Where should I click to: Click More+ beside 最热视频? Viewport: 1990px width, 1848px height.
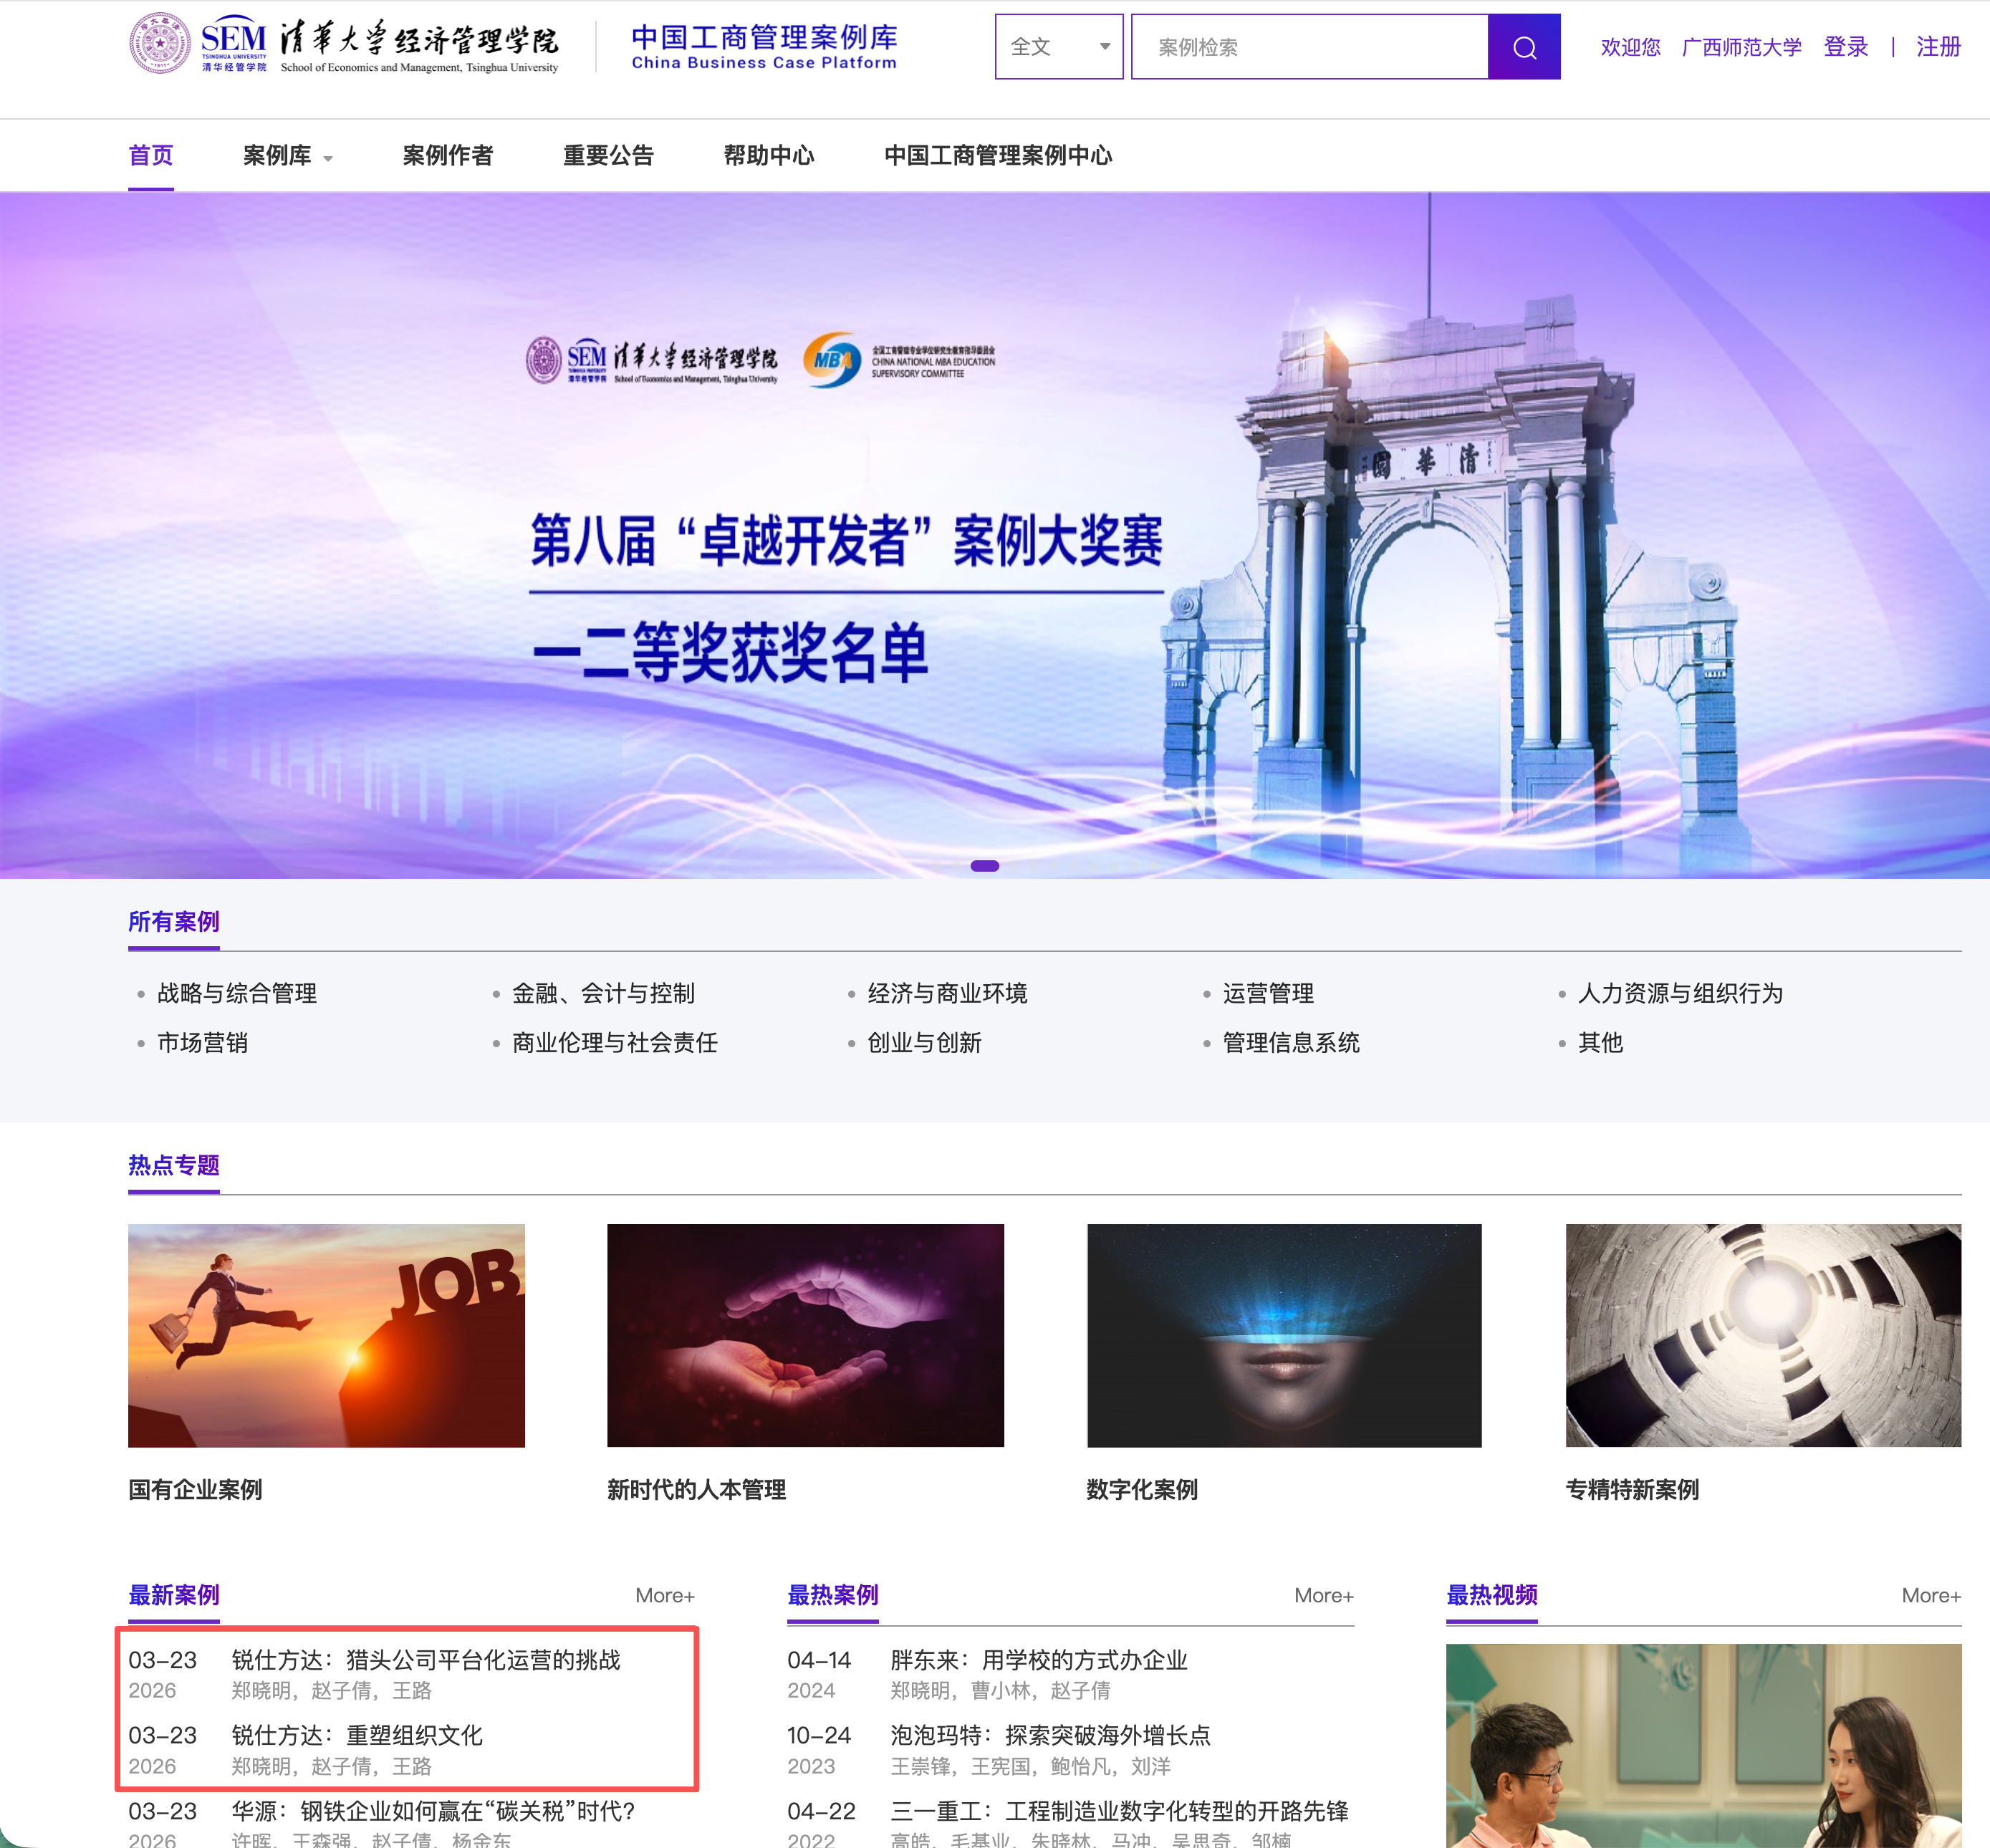[1930, 1596]
